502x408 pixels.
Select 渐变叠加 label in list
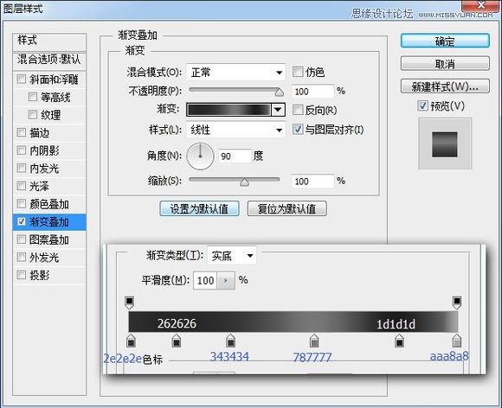[49, 221]
